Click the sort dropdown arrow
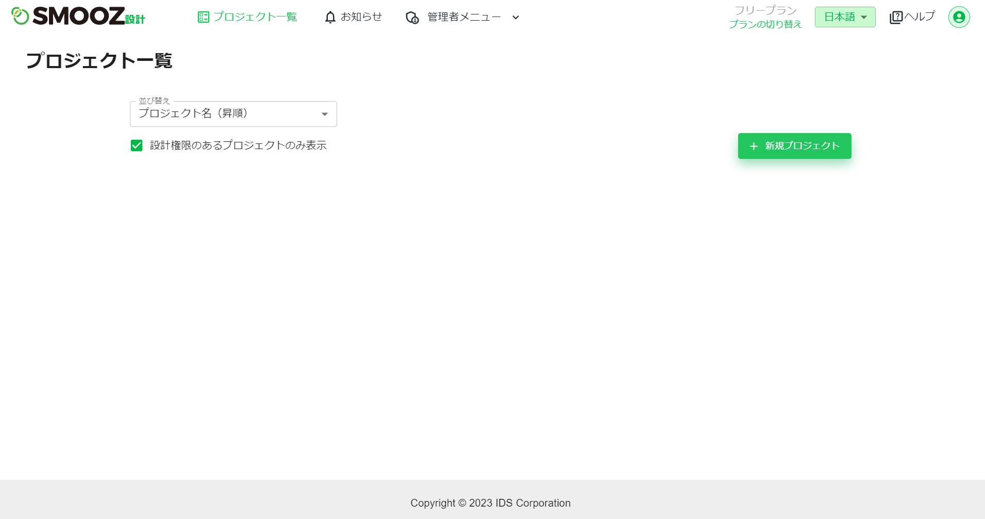The height and width of the screenshot is (519, 985). pos(325,114)
